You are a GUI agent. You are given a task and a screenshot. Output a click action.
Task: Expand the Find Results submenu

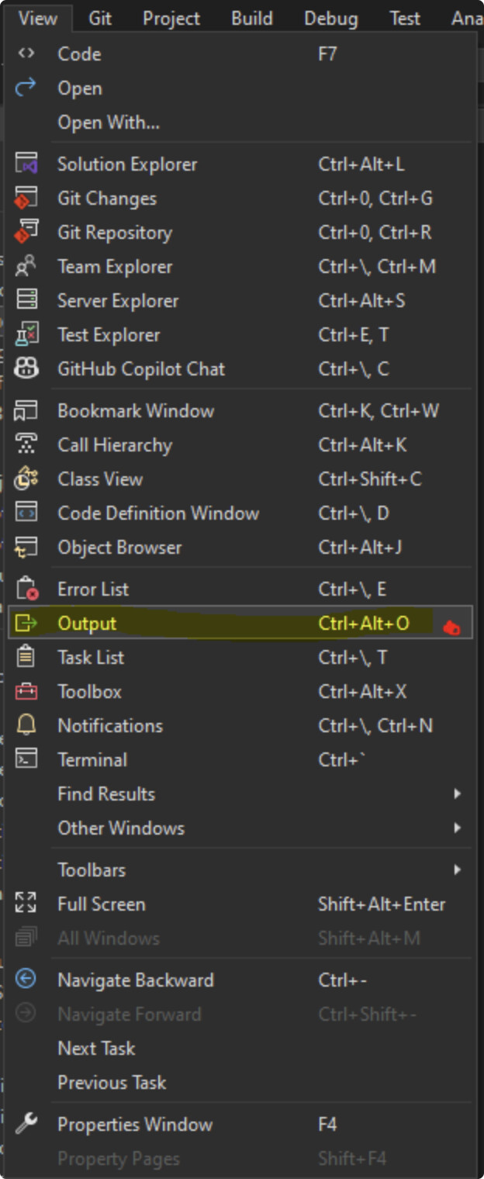pos(457,794)
